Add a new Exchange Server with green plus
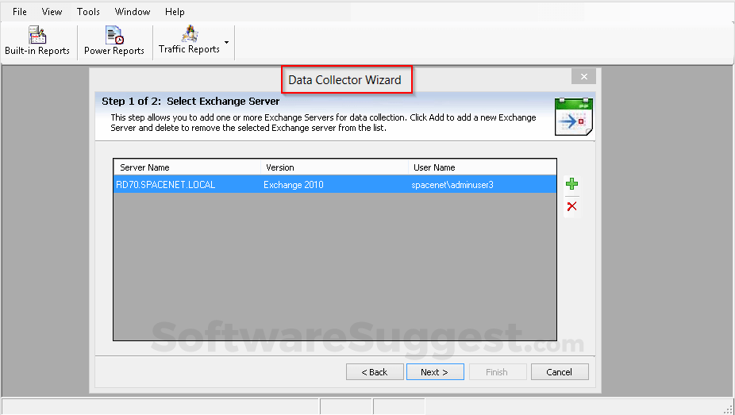735x415 pixels. (x=571, y=183)
